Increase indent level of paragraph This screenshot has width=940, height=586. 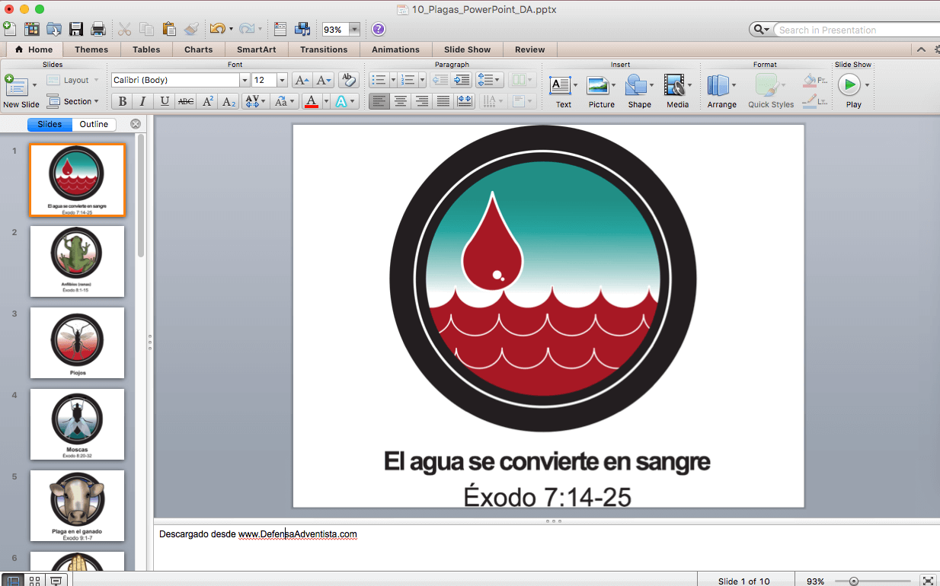pyautogui.click(x=462, y=80)
